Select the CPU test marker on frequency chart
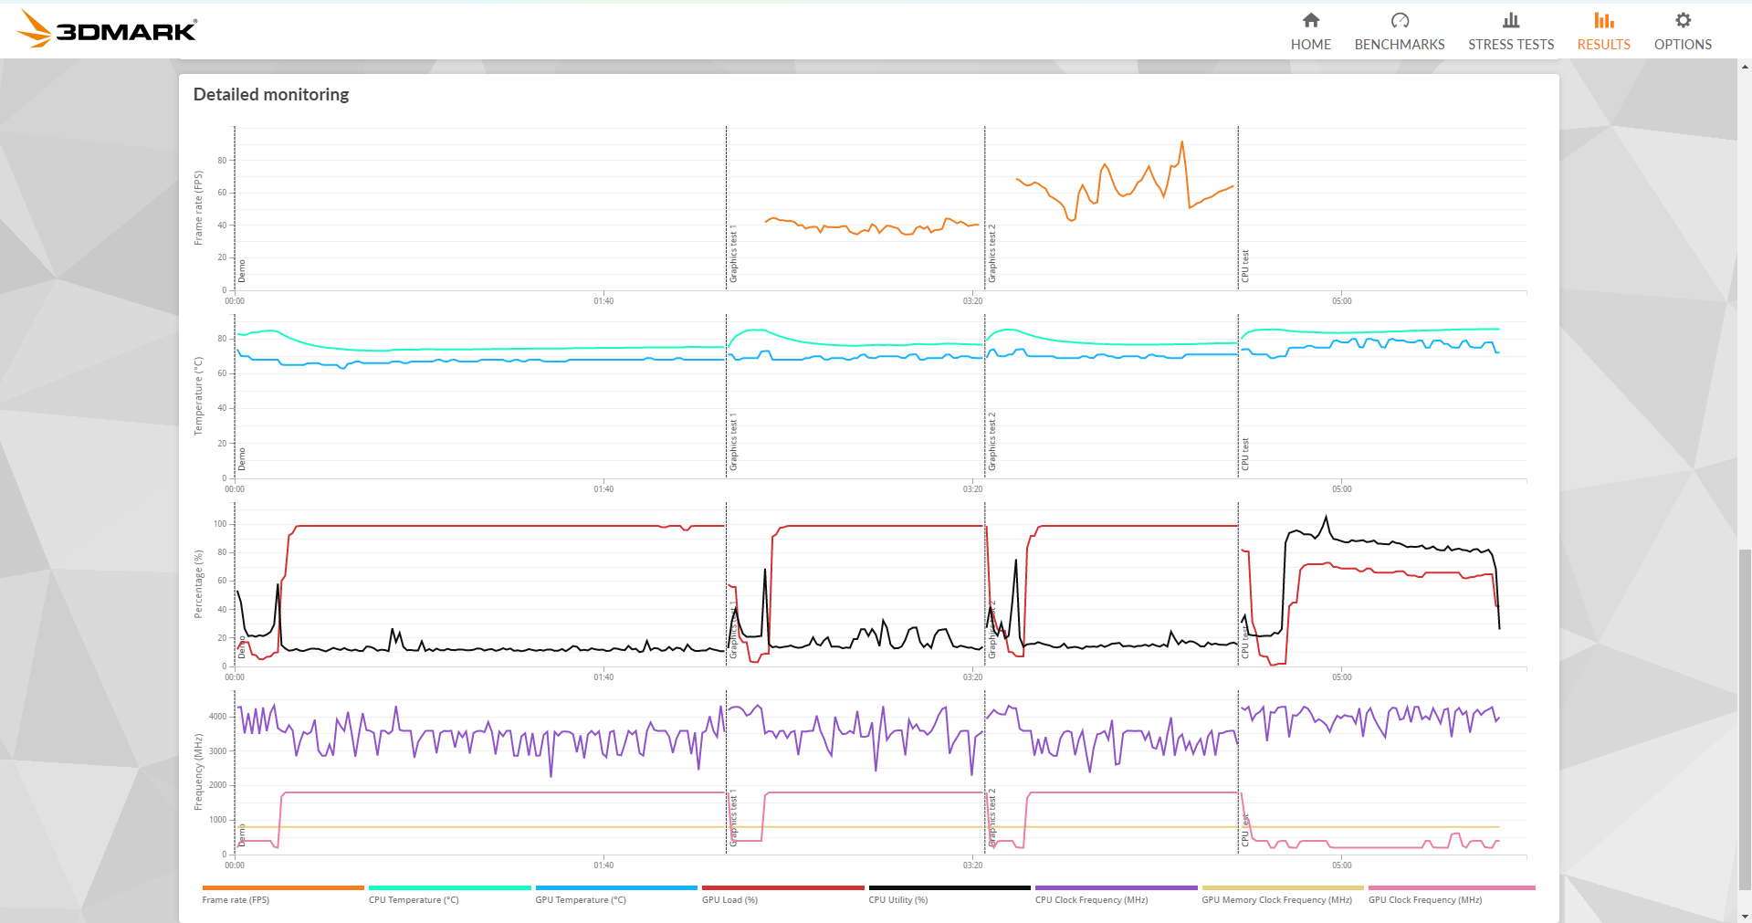 [1239, 822]
